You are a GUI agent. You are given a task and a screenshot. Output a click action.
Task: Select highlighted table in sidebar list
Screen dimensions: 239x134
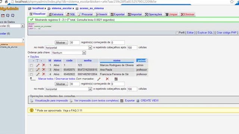(12, 44)
